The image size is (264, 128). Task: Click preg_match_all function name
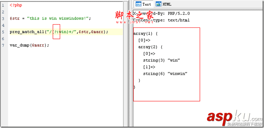[27, 32]
